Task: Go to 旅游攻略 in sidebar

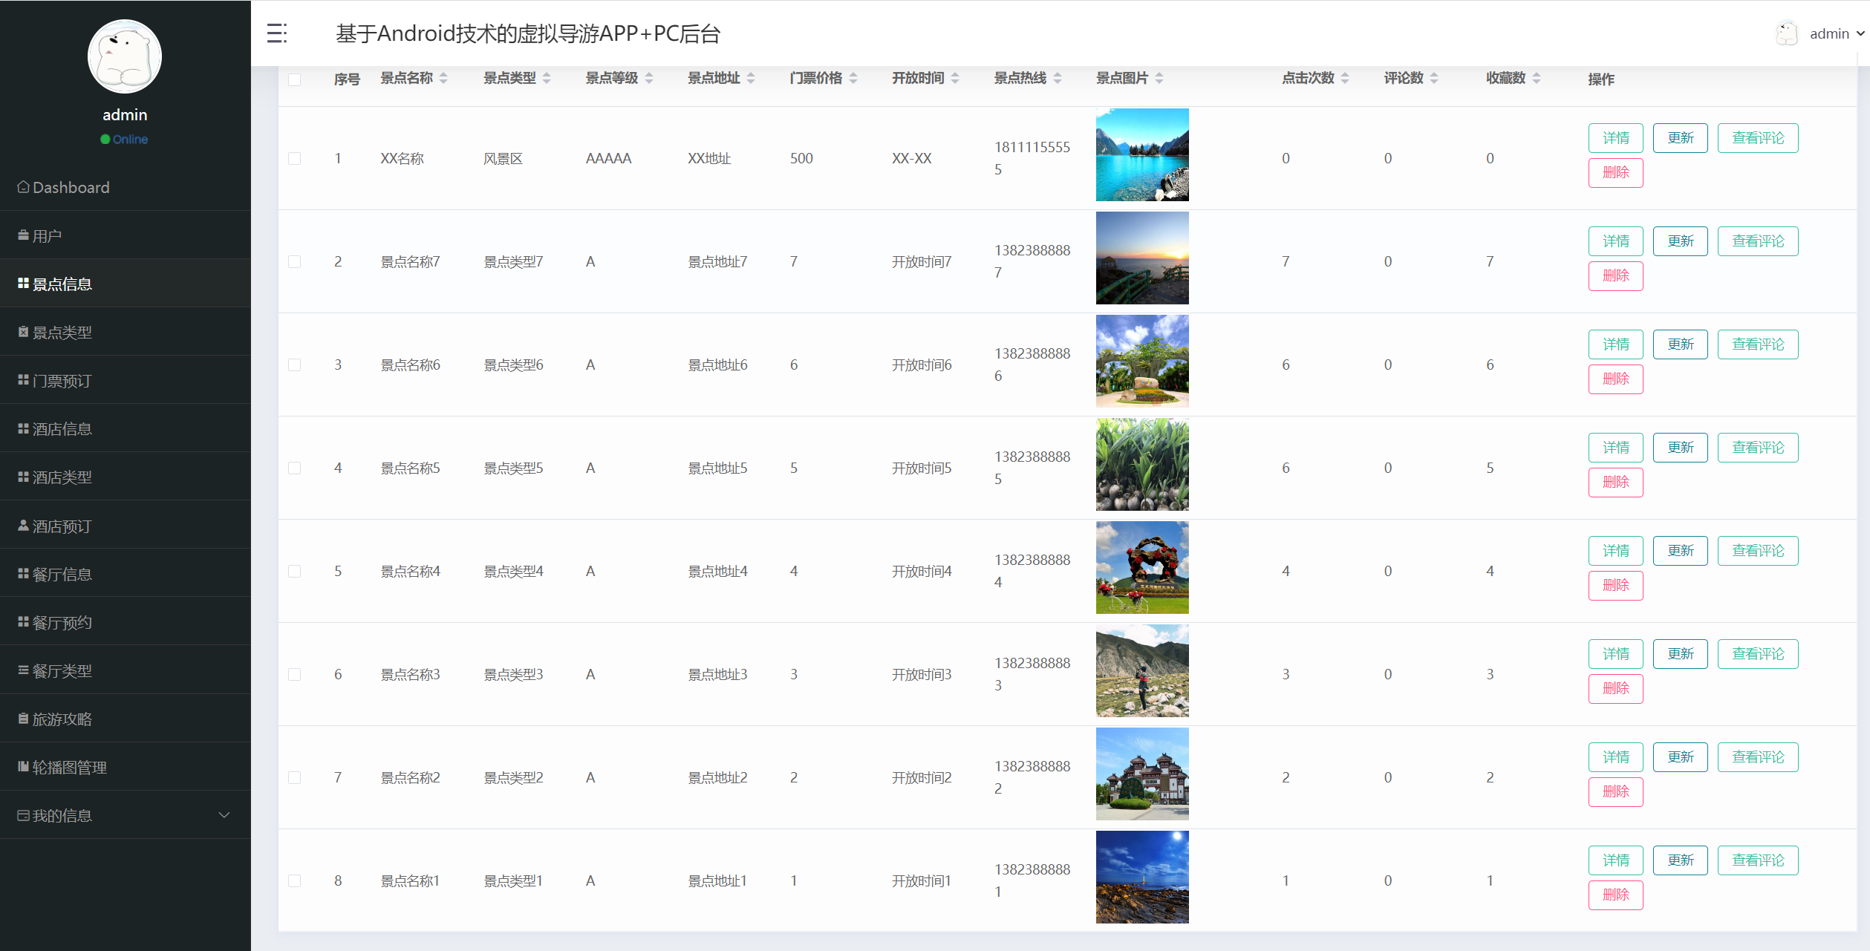Action: [62, 719]
